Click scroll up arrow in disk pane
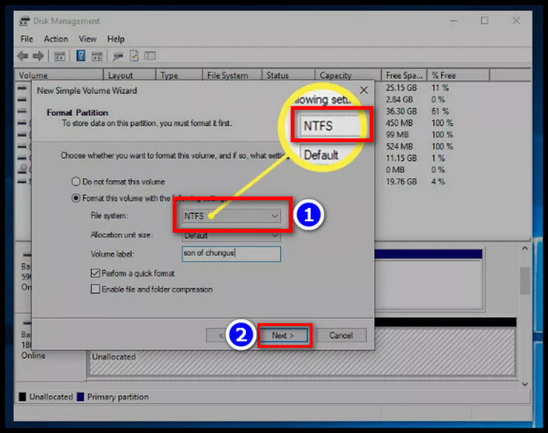This screenshot has height=433, width=548. (x=525, y=248)
